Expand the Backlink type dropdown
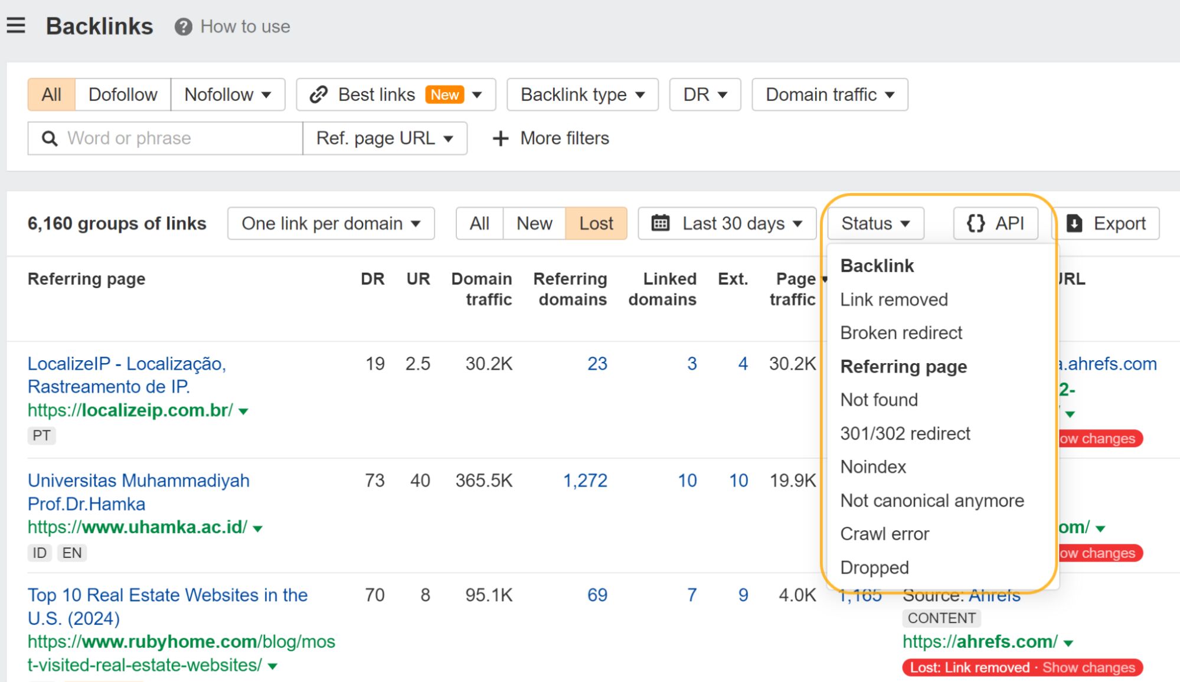 coord(582,94)
